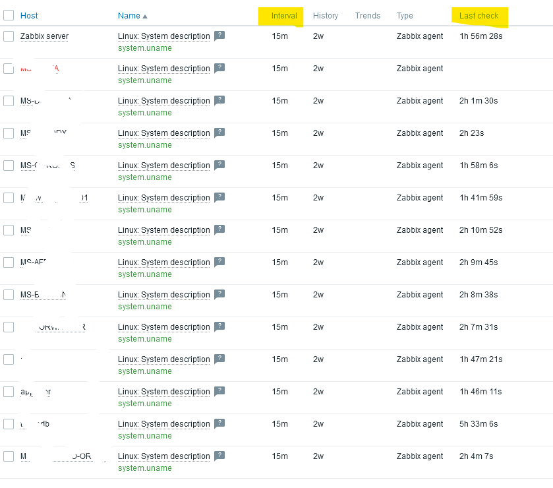Click help icon in 2h 4m 7s row
This screenshot has height=488, width=553.
[219, 456]
